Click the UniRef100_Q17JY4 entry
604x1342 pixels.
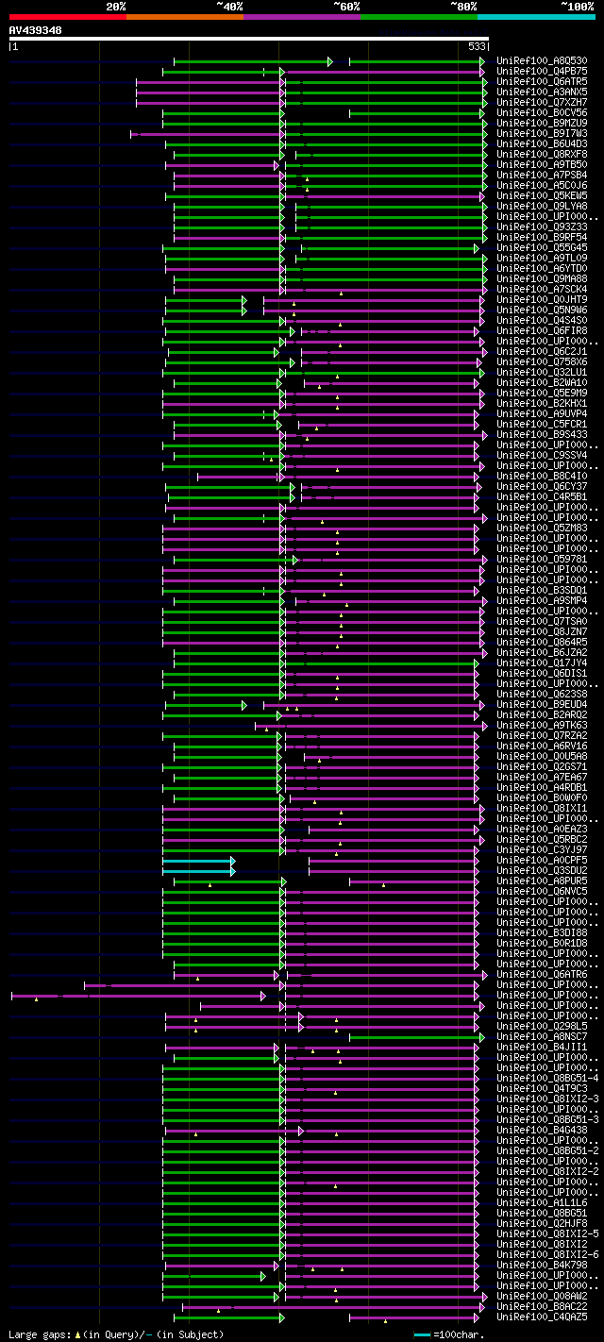click(542, 663)
